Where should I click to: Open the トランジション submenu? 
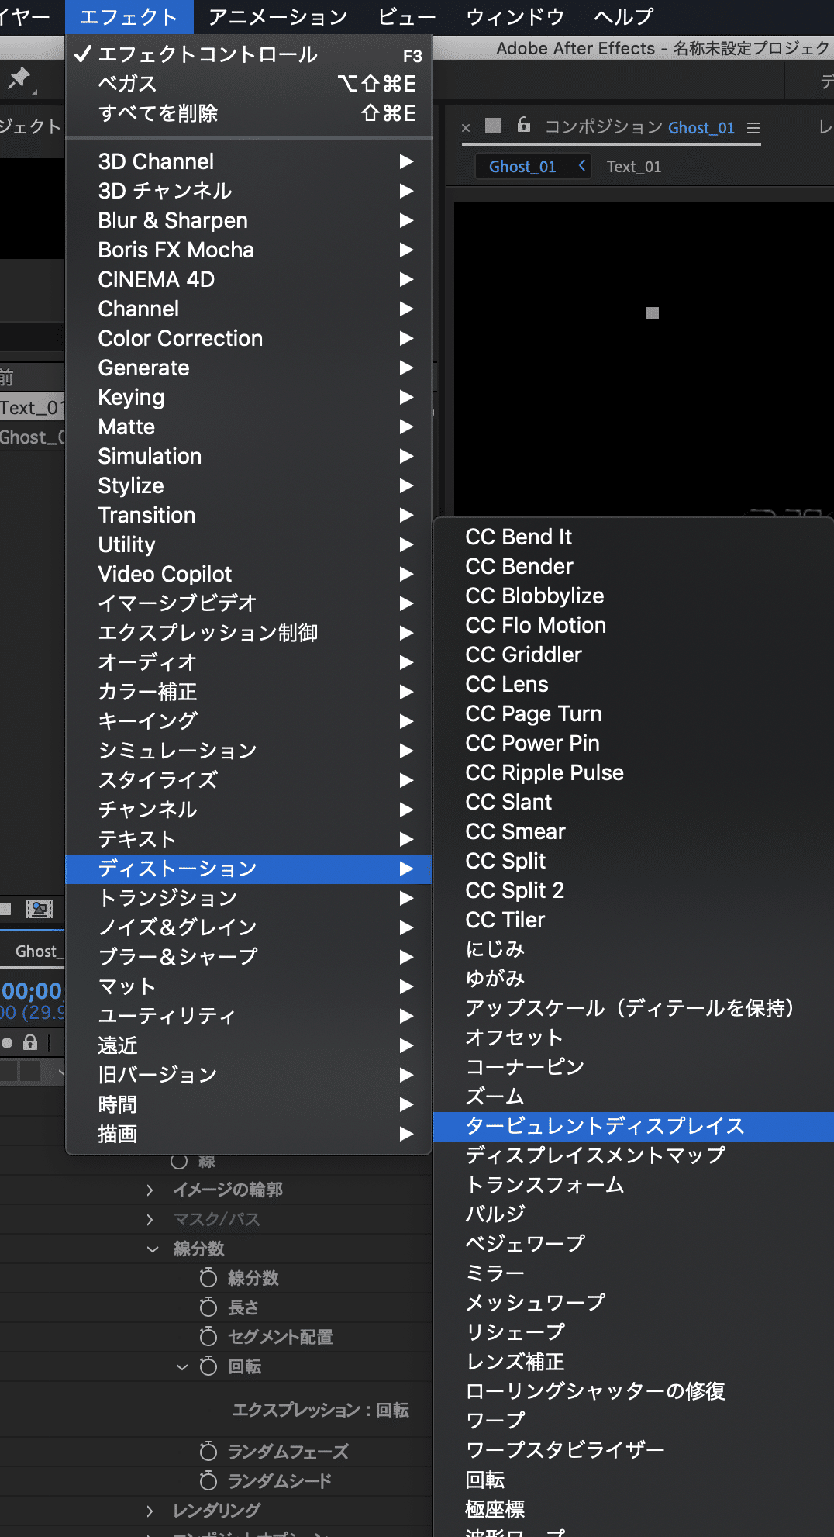[x=248, y=898]
